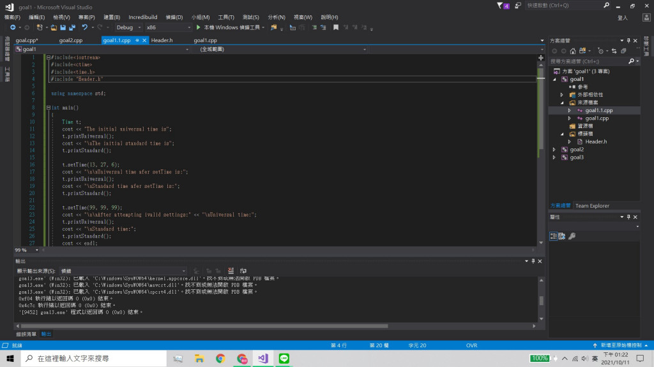
Task: Click the Find in Files toolbar icon
Action: tap(273, 27)
